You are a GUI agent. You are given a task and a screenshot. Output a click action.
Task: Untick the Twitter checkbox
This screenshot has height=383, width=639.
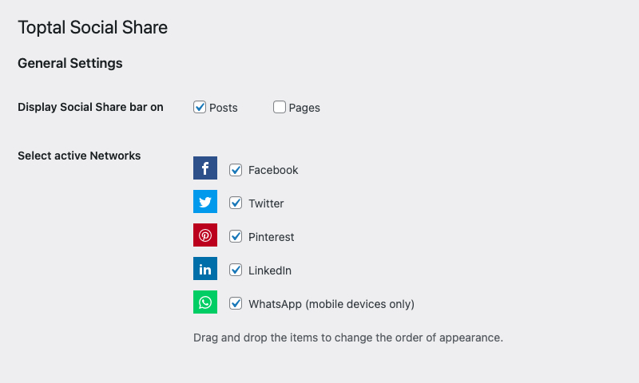[x=236, y=203]
